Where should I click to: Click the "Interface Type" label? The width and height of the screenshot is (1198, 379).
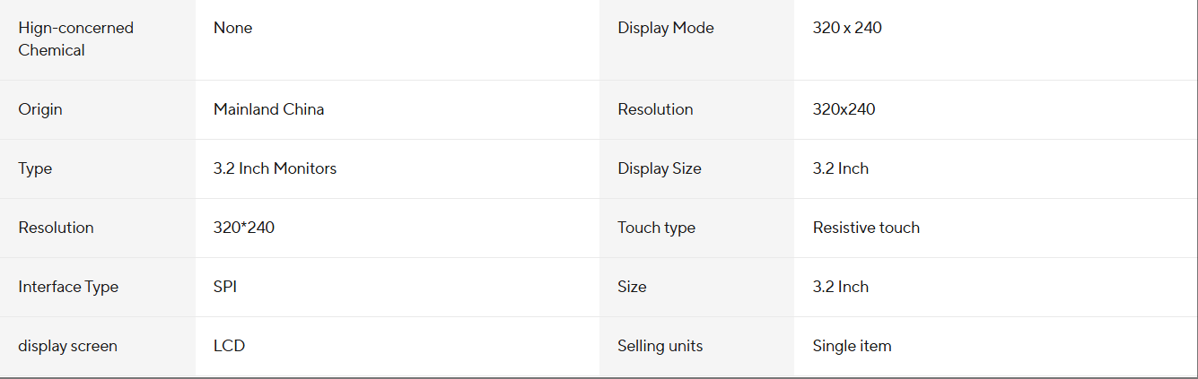tap(68, 287)
